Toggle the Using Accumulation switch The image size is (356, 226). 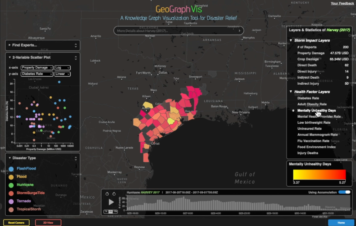[x=344, y=192]
